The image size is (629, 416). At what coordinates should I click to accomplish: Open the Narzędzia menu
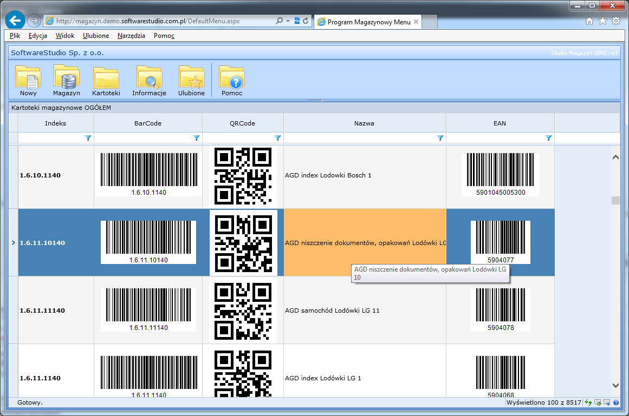[x=131, y=36]
